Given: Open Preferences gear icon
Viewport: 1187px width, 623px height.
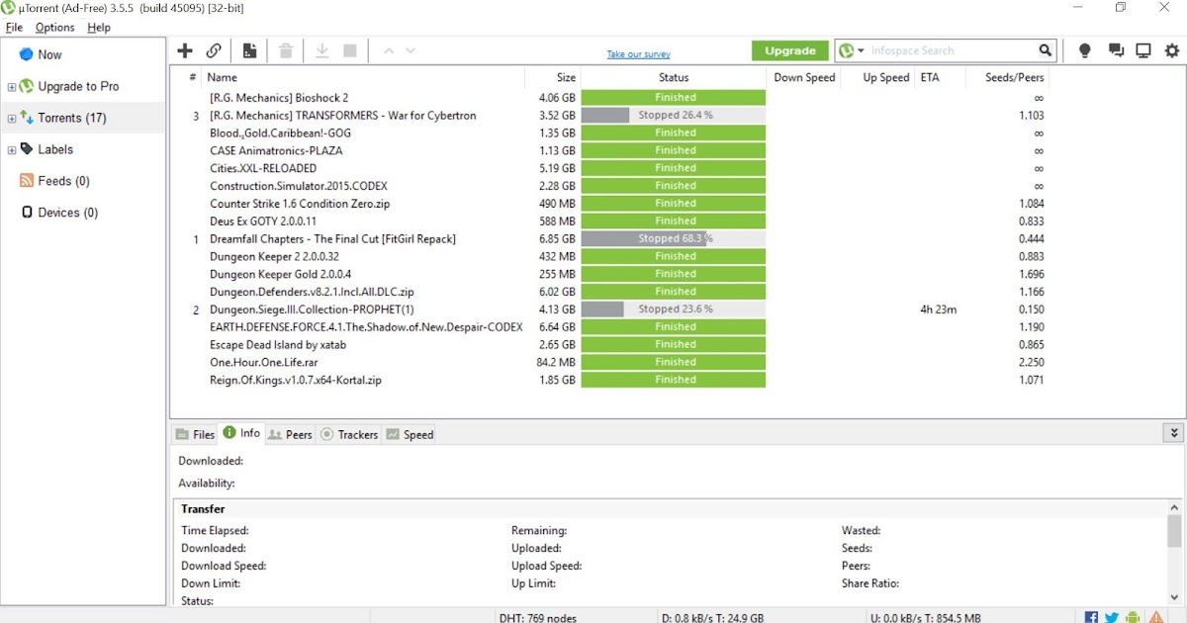Looking at the screenshot, I should pyautogui.click(x=1172, y=50).
